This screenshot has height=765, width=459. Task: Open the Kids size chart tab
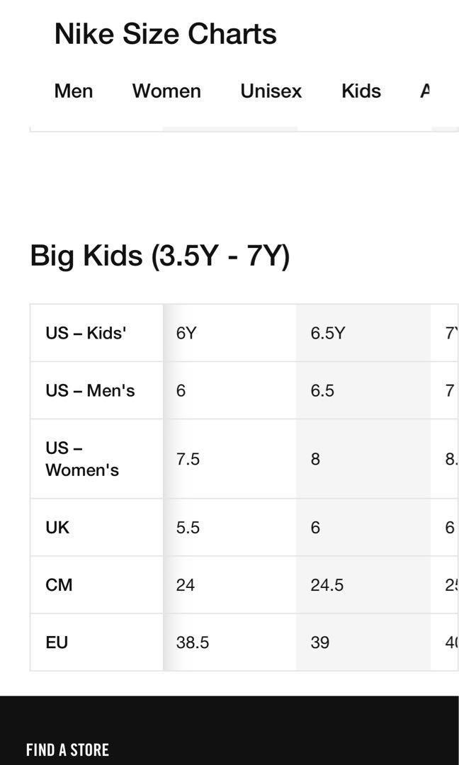pyautogui.click(x=361, y=91)
